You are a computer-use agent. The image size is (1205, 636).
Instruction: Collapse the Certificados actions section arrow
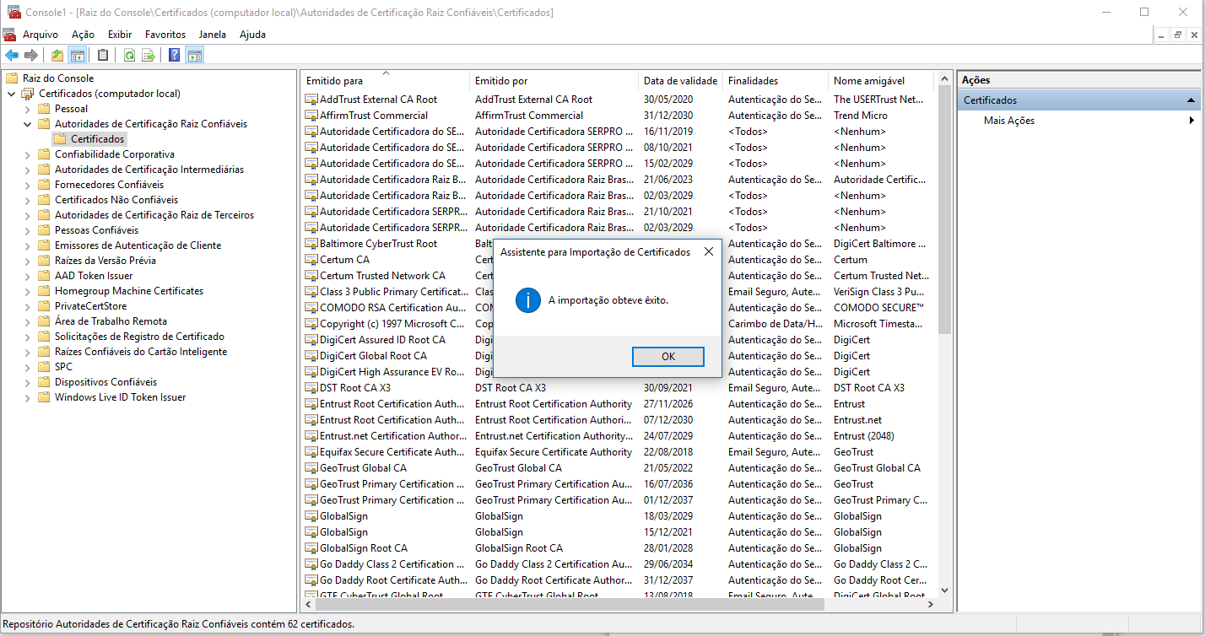point(1191,100)
